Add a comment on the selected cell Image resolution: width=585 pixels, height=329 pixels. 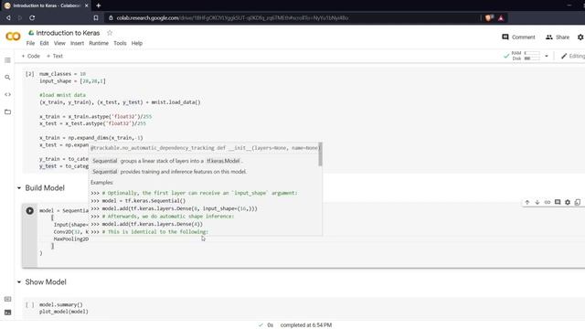tap(558, 202)
